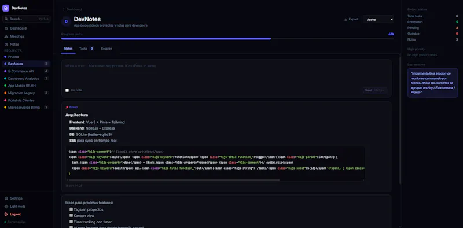The image size is (463, 228).
Task: Open Settings in the sidebar
Action: [x=26, y=198]
